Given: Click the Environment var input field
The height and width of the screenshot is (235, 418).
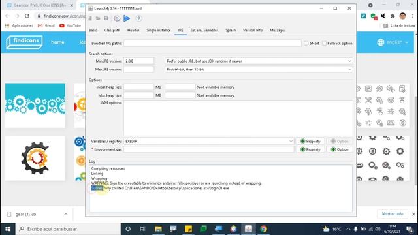Looking at the screenshot, I should tap(209, 149).
